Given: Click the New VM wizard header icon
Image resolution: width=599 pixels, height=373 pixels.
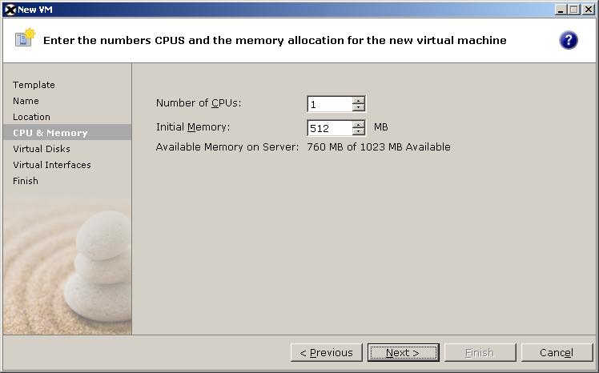Looking at the screenshot, I should tap(25, 38).
